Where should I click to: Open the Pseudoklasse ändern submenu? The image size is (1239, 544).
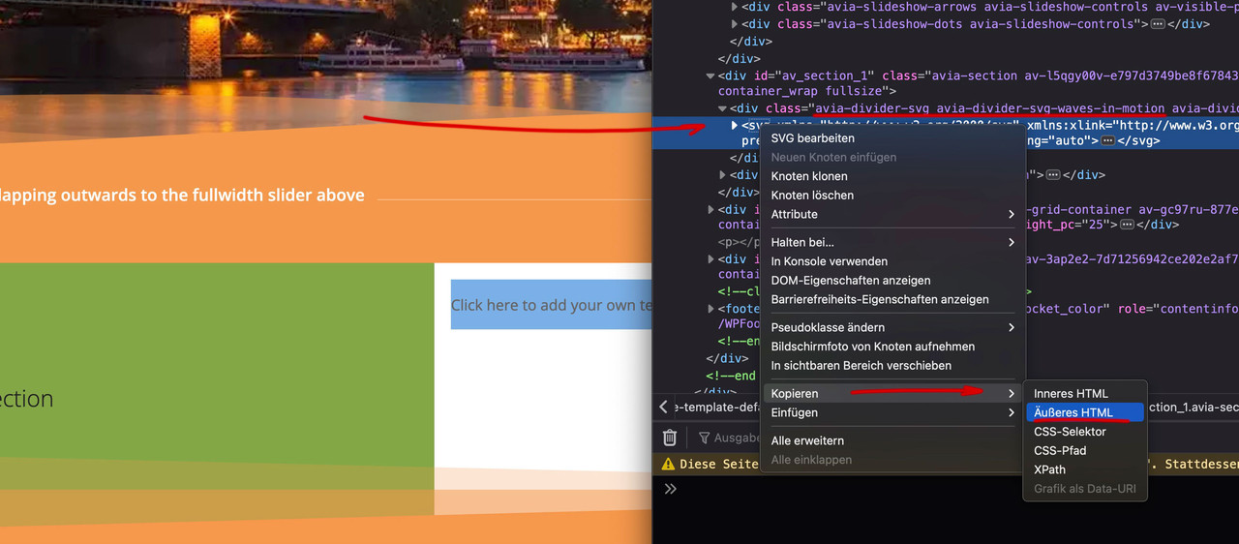[x=892, y=327]
